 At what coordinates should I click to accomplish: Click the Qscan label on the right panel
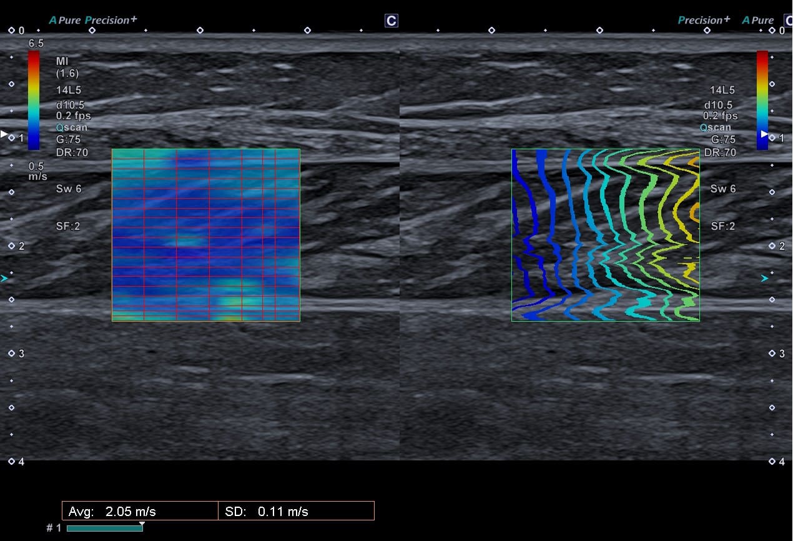[716, 127]
